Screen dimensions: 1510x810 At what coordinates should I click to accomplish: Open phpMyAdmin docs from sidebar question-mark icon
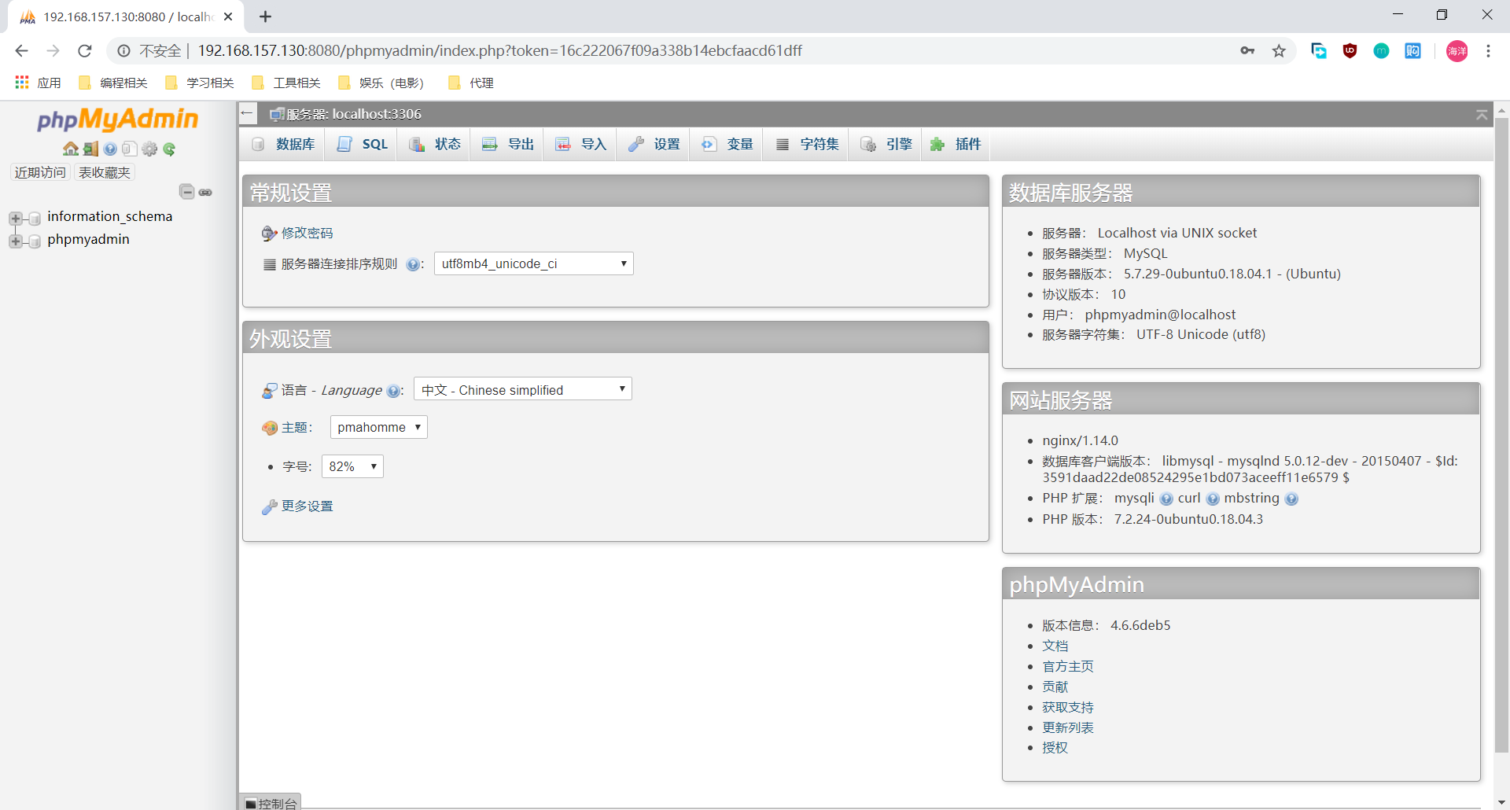110,149
